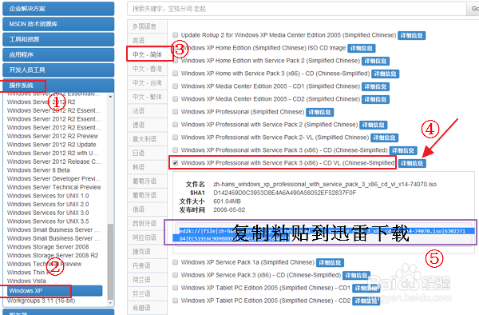The width and height of the screenshot is (479, 315).
Task: Click the OS list scrollbar thumb
Action: (x=110, y=261)
